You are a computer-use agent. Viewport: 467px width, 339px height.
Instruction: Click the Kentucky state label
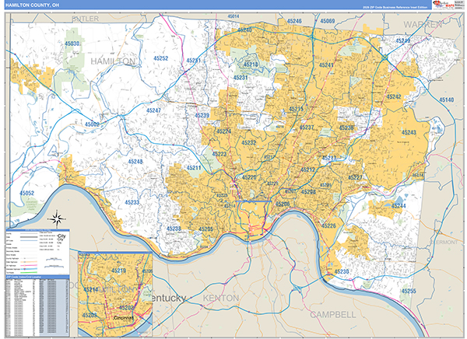pyautogui.click(x=169, y=298)
